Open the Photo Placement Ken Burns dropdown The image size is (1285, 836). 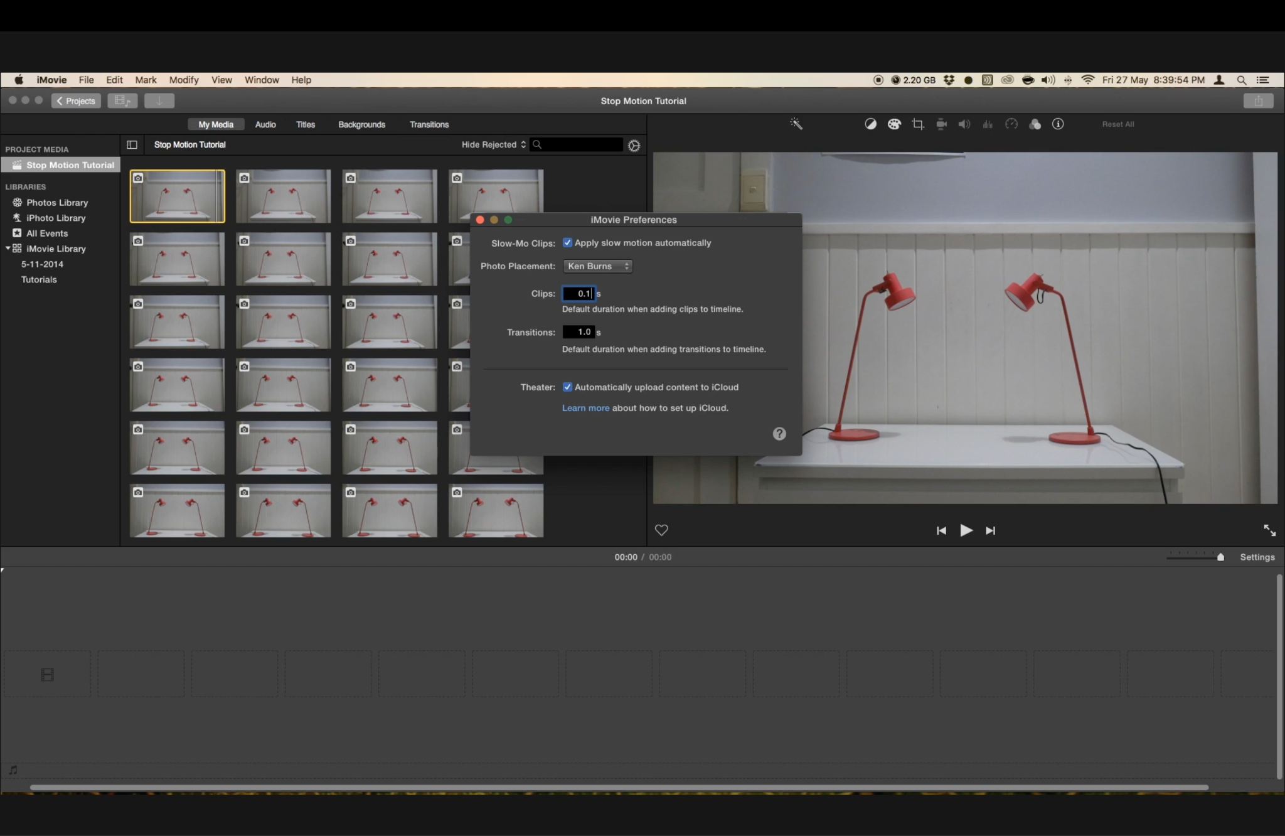[597, 266]
